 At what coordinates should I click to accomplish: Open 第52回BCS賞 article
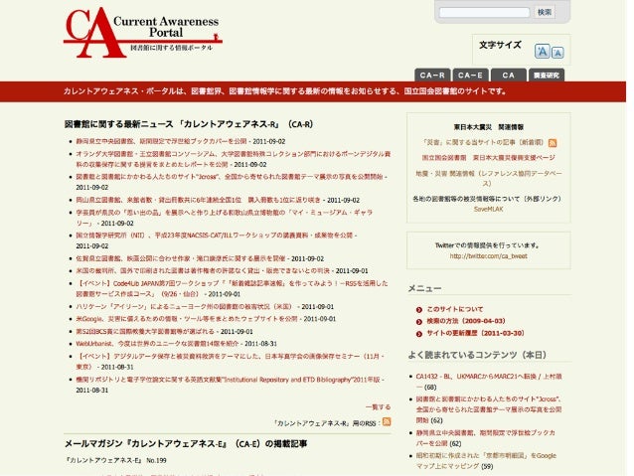[145, 331]
